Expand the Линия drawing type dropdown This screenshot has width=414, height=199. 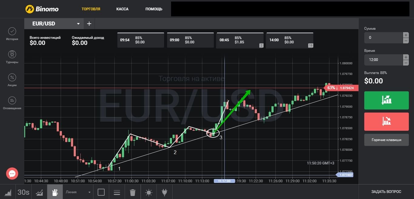78,192
